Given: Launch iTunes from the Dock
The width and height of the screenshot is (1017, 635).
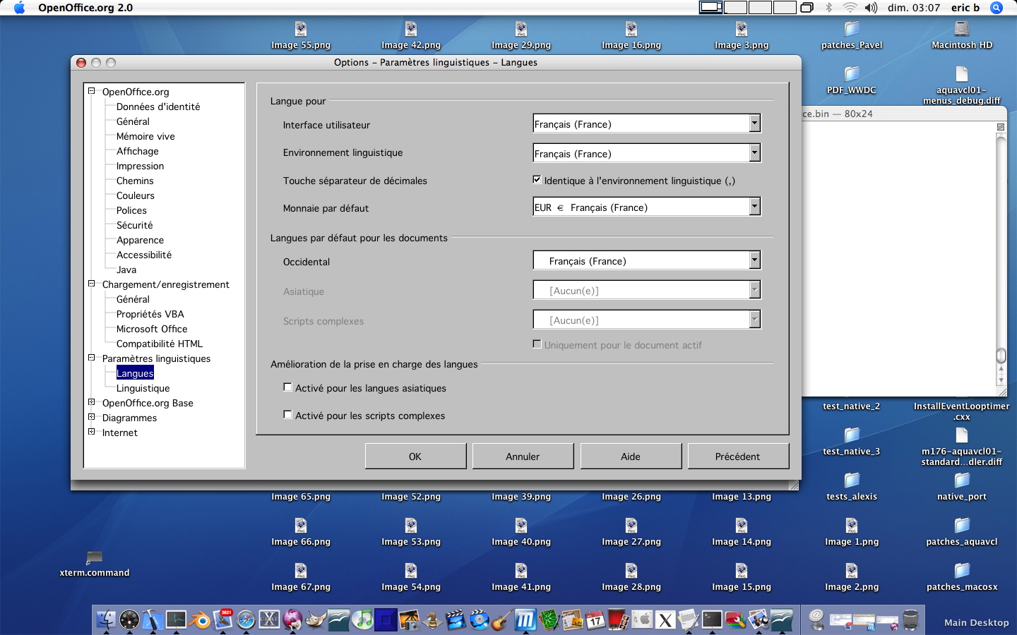Looking at the screenshot, I should coord(362,619).
